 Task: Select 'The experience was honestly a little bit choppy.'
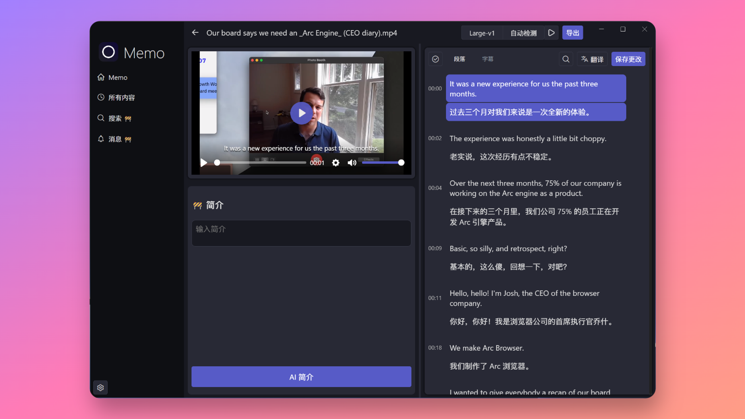528,138
